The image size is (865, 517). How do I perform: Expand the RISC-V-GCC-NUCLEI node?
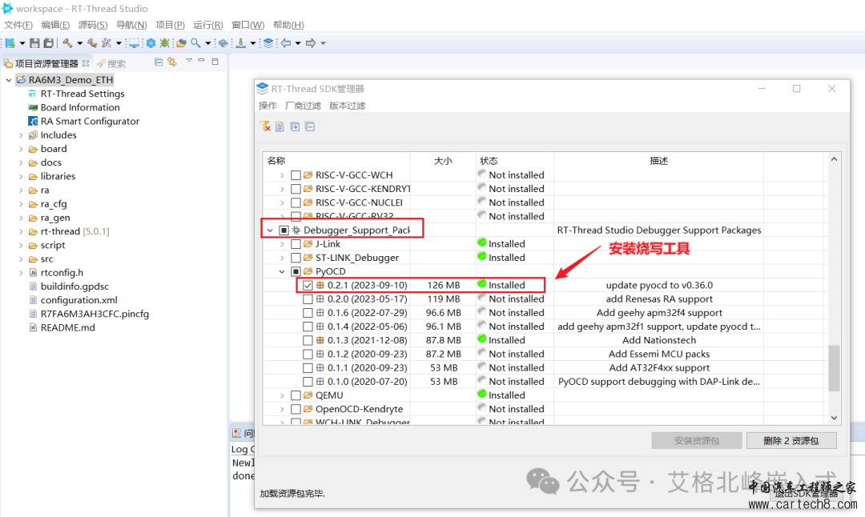pos(282,202)
